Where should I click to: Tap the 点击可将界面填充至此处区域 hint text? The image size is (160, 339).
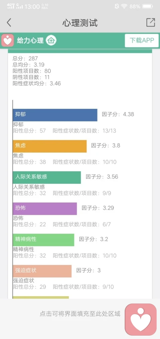tap(80, 314)
